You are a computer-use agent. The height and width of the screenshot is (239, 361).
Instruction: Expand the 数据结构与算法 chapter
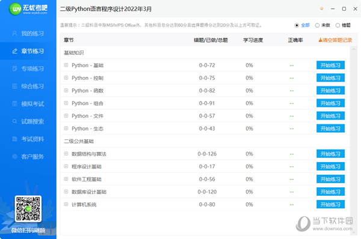pyautogui.click(x=66, y=154)
